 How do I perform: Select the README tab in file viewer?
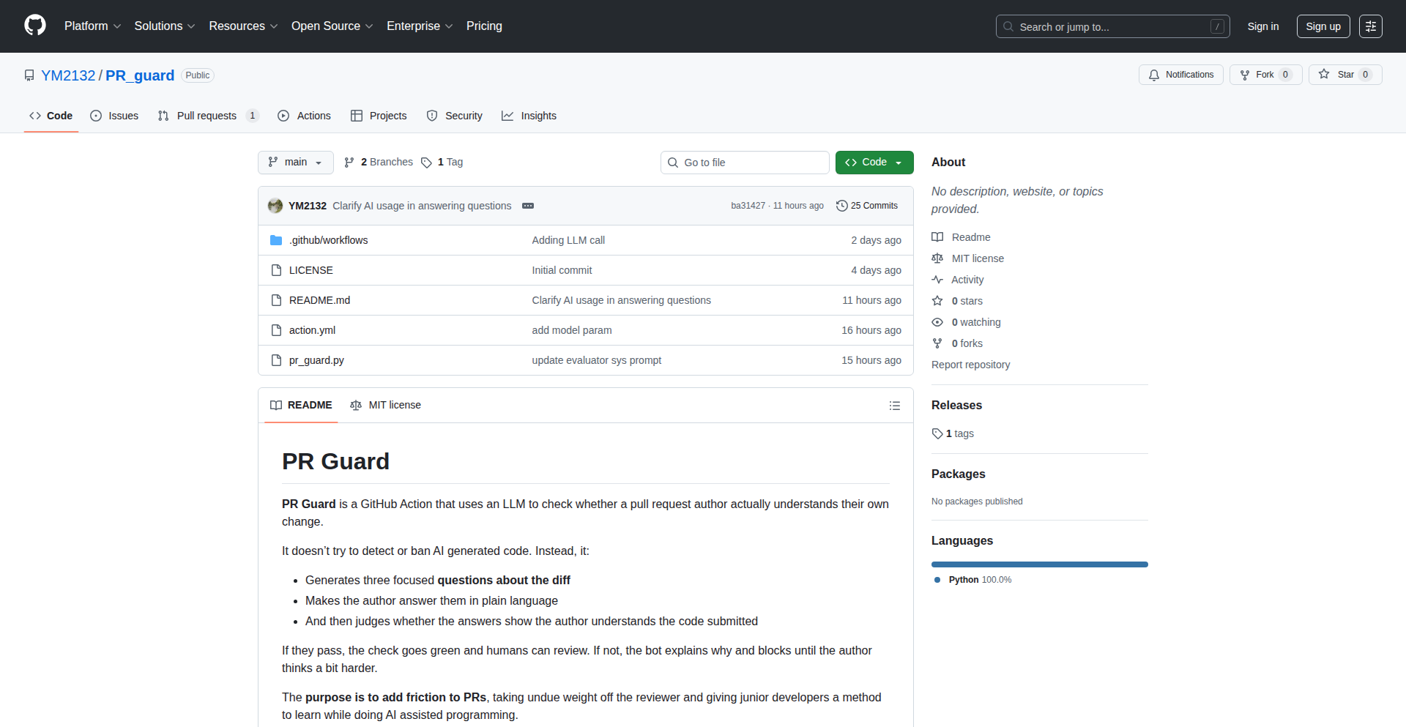pyautogui.click(x=301, y=405)
